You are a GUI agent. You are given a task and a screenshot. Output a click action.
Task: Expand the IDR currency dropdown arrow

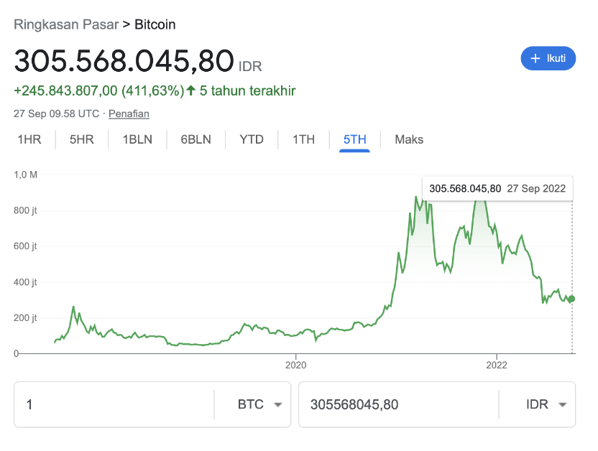coord(563,404)
